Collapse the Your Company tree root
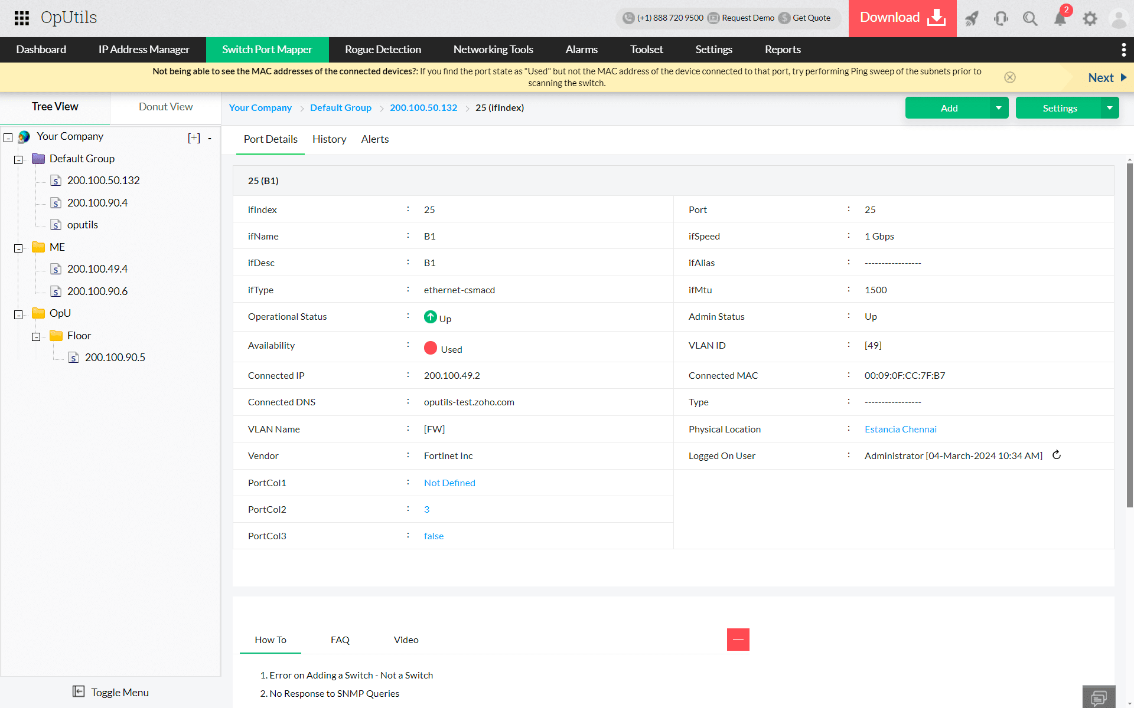This screenshot has width=1134, height=708. pos(8,137)
